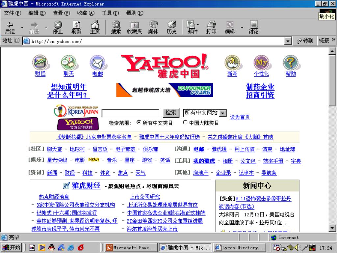337x253 pixels.
Task: Click the scrollbar up arrow
Action: click(332, 51)
